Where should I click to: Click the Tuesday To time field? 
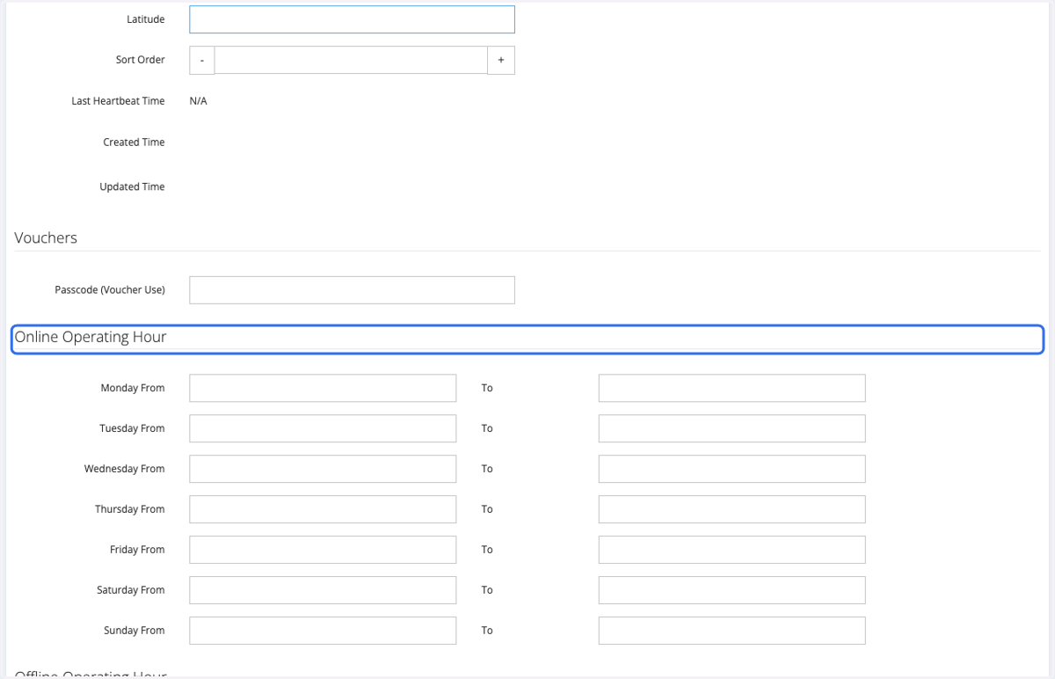tap(731, 428)
